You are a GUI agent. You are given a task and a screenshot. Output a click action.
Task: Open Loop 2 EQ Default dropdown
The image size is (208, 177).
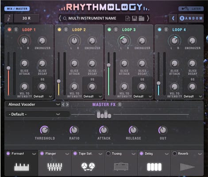tap(92, 96)
